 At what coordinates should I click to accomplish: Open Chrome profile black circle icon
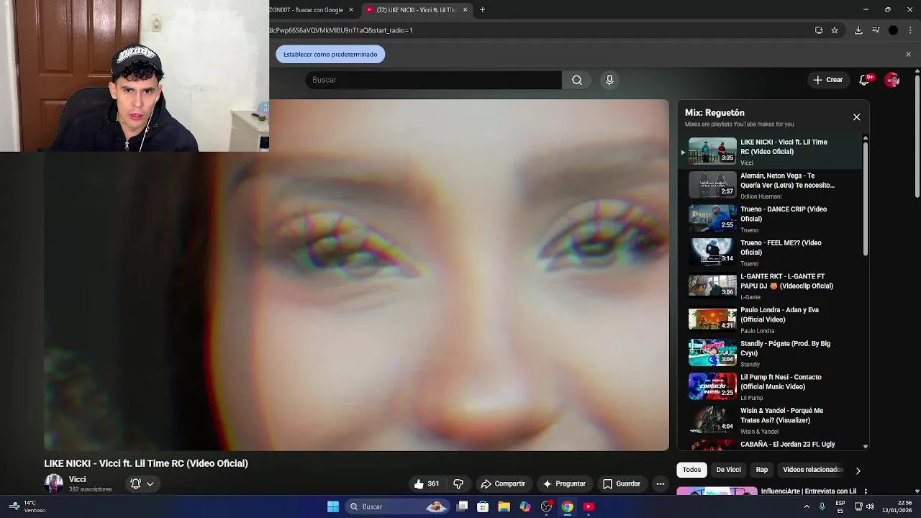pyautogui.click(x=893, y=30)
